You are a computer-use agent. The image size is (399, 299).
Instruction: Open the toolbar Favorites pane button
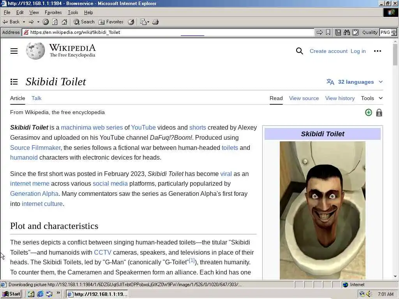(x=111, y=22)
